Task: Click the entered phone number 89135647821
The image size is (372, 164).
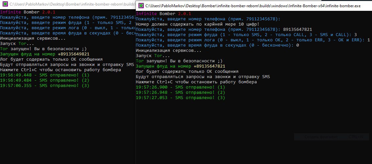Action: [x=298, y=29]
